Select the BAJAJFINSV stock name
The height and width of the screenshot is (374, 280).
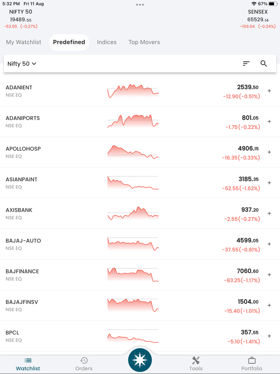(22, 302)
